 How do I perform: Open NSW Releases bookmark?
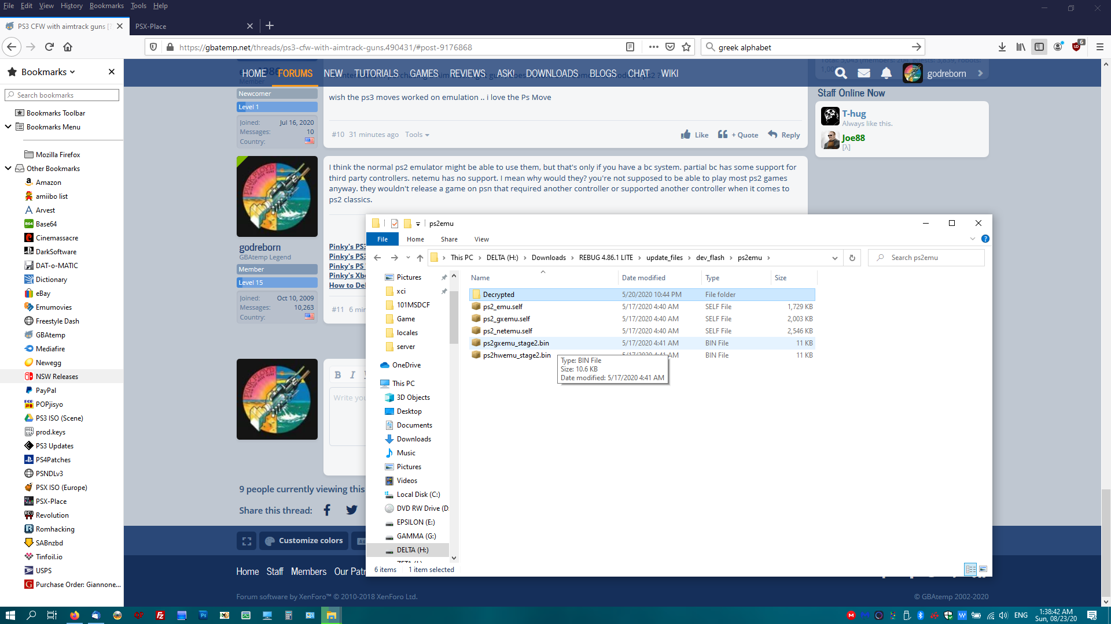click(57, 377)
